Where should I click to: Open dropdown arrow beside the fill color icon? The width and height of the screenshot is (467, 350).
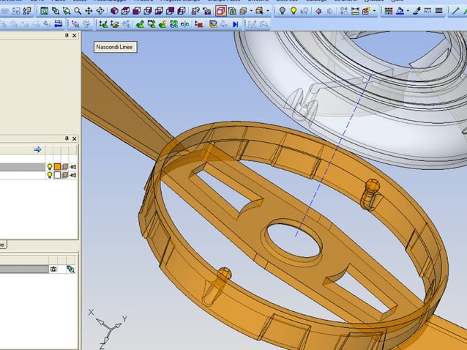point(408,11)
